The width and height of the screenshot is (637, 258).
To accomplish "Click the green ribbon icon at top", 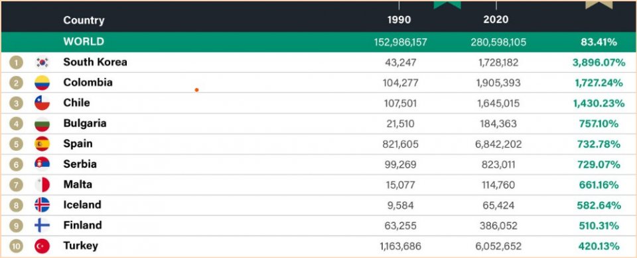I will 447,4.
